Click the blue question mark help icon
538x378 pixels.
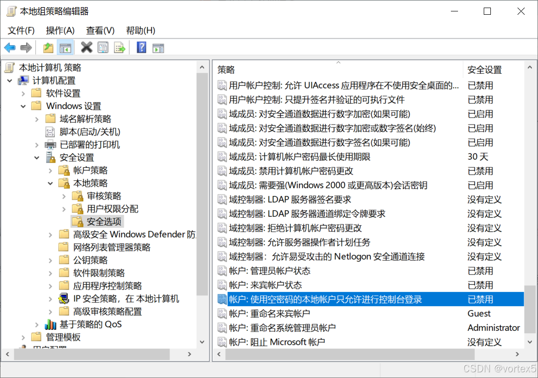141,47
